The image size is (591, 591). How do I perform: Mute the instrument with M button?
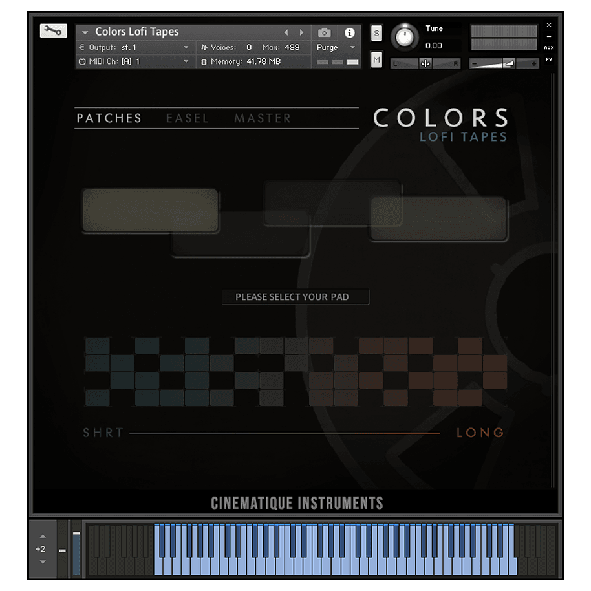click(x=376, y=59)
